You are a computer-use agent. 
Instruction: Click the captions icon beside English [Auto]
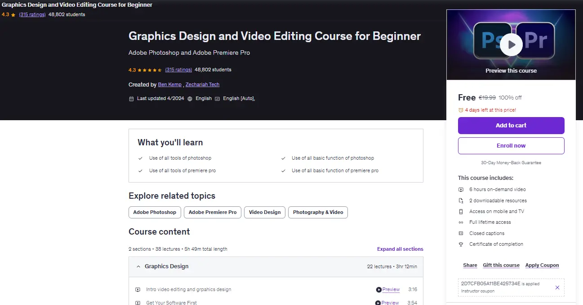pyautogui.click(x=218, y=99)
